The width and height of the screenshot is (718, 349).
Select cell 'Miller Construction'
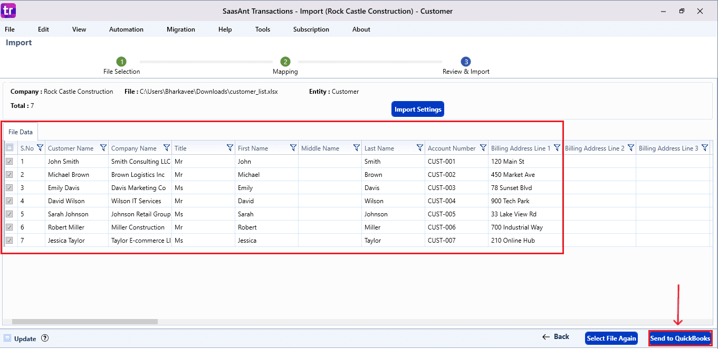(140, 227)
